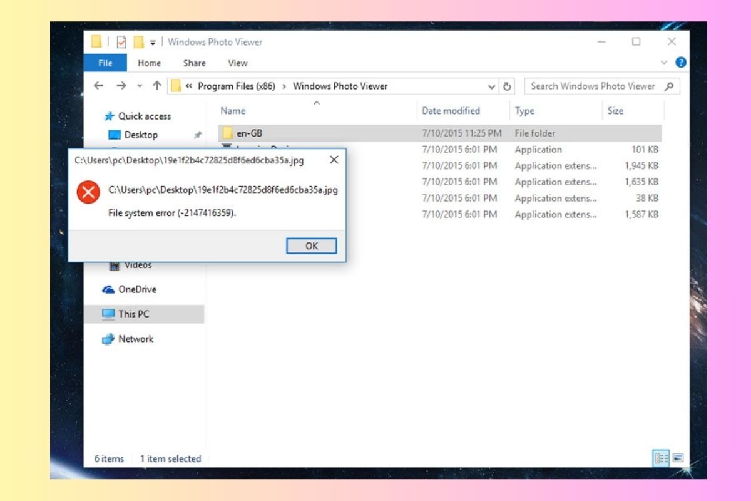The width and height of the screenshot is (751, 501).
Task: Click the pin icon next to Desktop
Action: pos(198,135)
